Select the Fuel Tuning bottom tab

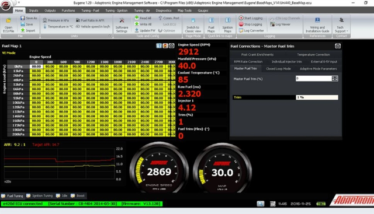12,196
